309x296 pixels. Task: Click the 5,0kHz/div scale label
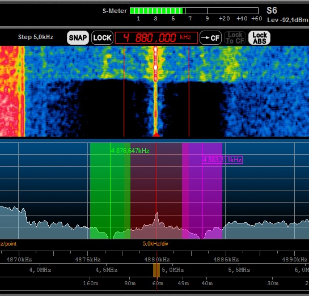(x=155, y=244)
